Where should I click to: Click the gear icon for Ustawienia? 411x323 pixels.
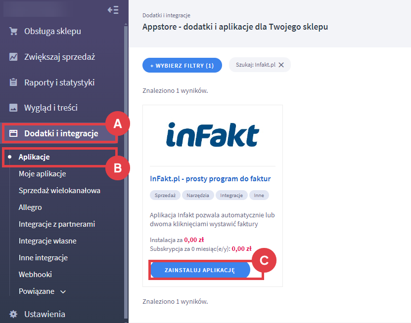13,314
